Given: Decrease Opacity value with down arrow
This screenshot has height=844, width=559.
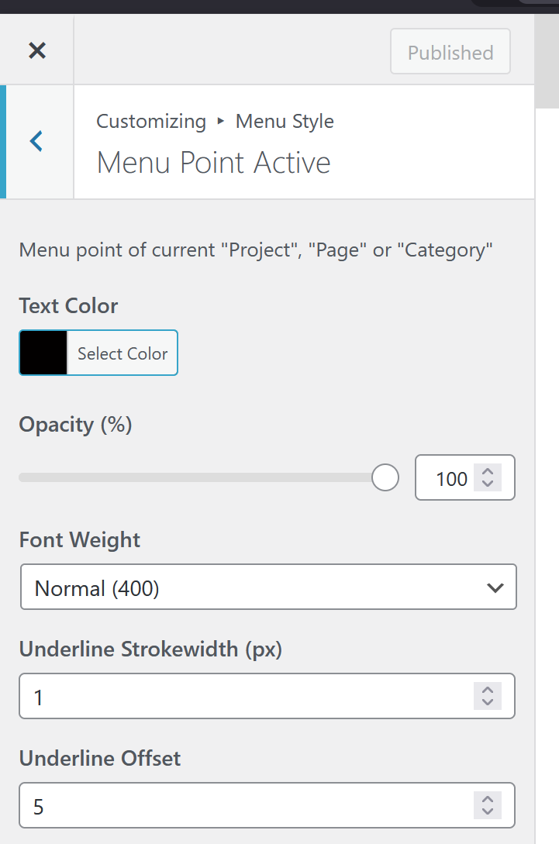Looking at the screenshot, I should [488, 485].
